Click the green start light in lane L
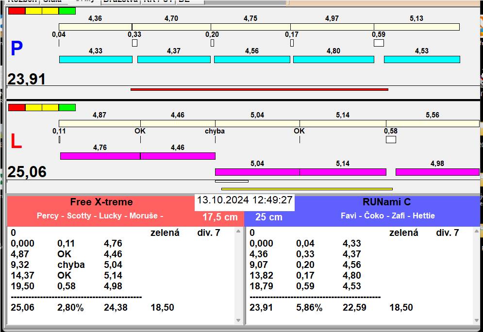 coord(67,107)
